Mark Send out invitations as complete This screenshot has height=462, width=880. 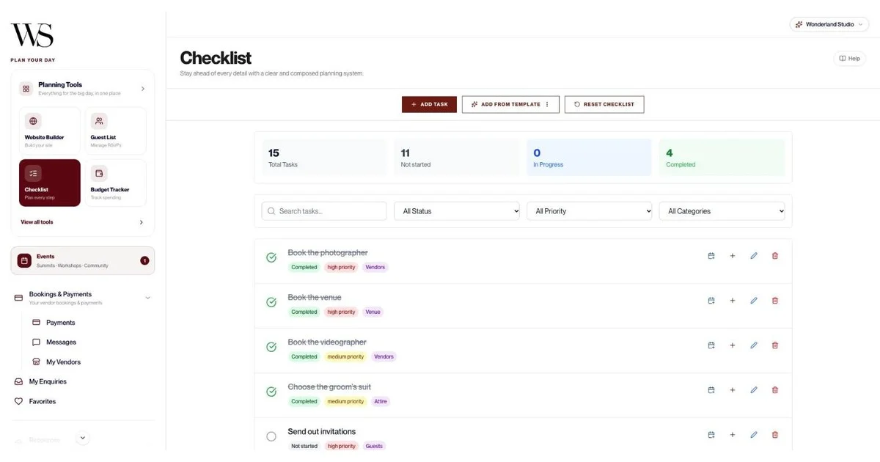pos(271,437)
